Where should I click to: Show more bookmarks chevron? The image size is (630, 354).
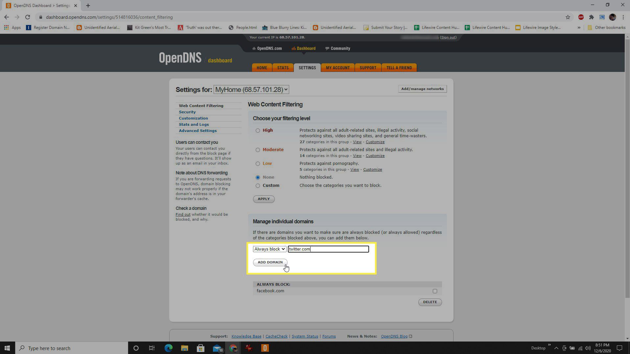pyautogui.click(x=579, y=28)
